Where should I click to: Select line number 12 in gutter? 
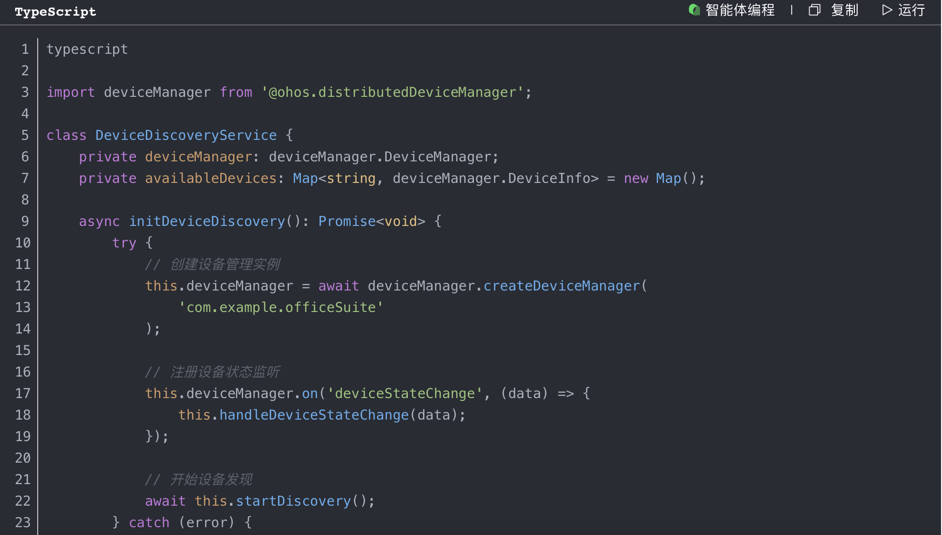pos(23,286)
